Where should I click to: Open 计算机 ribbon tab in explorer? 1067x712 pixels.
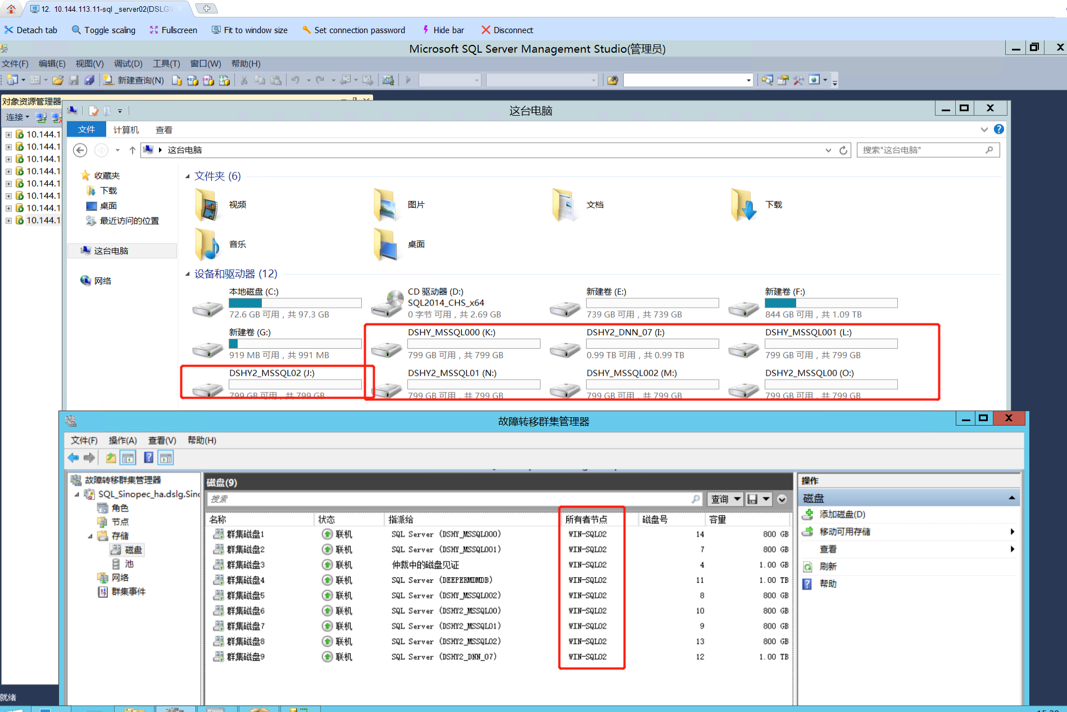point(126,130)
